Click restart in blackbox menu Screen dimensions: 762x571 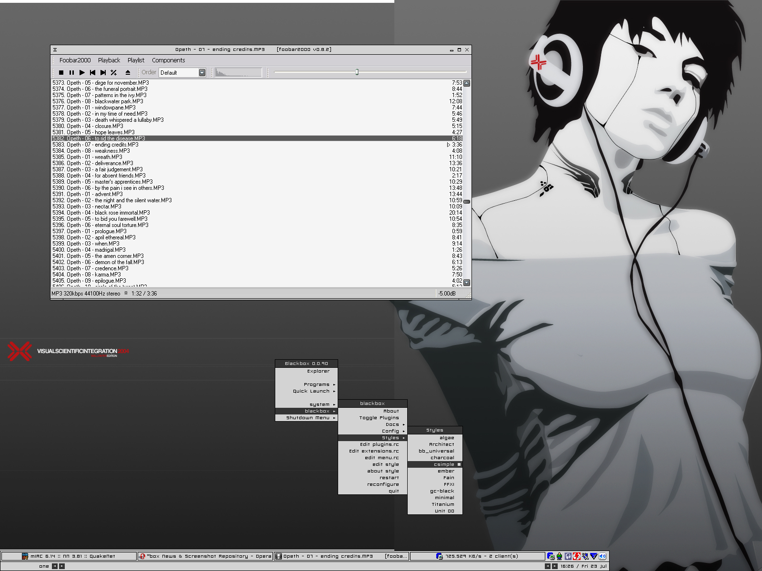(372, 478)
